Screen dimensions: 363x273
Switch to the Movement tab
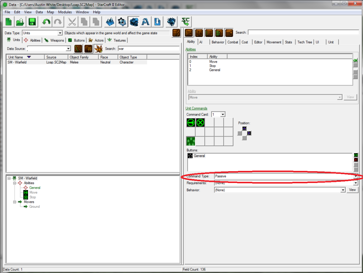coord(274,42)
